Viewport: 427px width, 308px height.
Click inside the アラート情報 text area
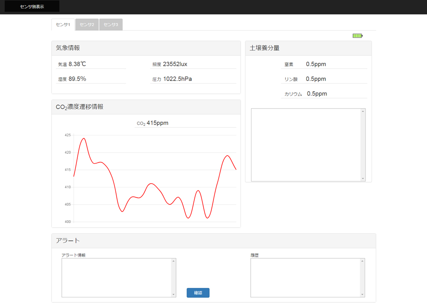point(116,277)
